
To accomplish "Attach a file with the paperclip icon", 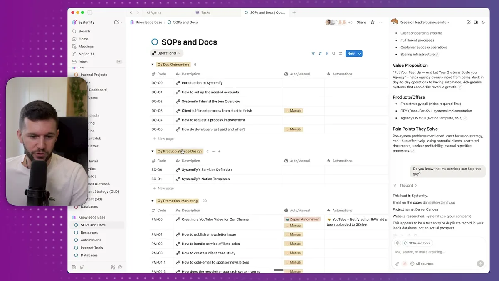I will coord(397,263).
